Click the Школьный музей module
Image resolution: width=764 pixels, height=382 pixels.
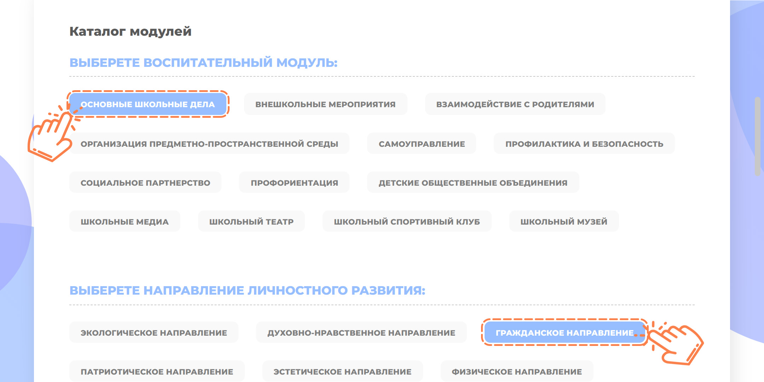click(564, 222)
